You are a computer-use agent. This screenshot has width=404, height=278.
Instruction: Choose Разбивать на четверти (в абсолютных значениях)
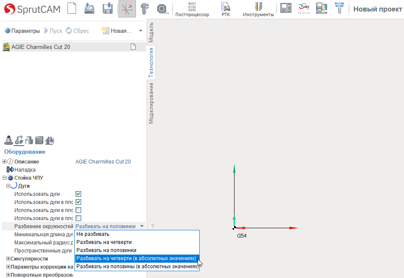(137, 258)
